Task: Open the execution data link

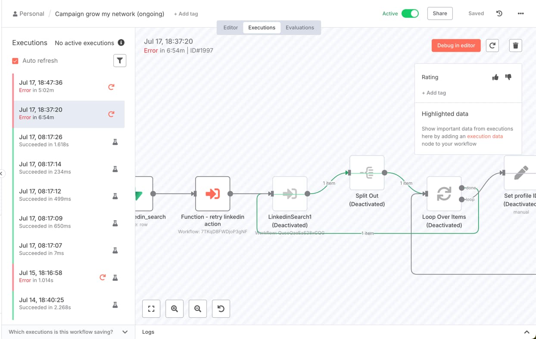Action: pos(485,136)
